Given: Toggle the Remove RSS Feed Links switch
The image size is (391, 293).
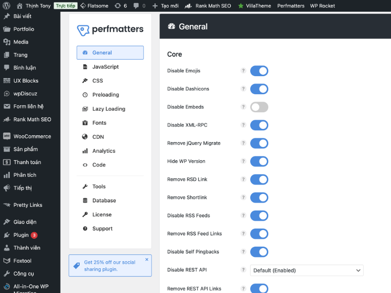Looking at the screenshot, I should 259,234.
